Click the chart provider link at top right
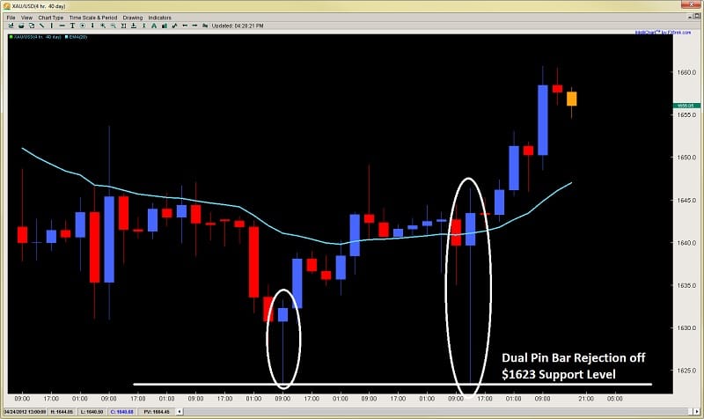This screenshot has height=419, width=704. click(664, 33)
